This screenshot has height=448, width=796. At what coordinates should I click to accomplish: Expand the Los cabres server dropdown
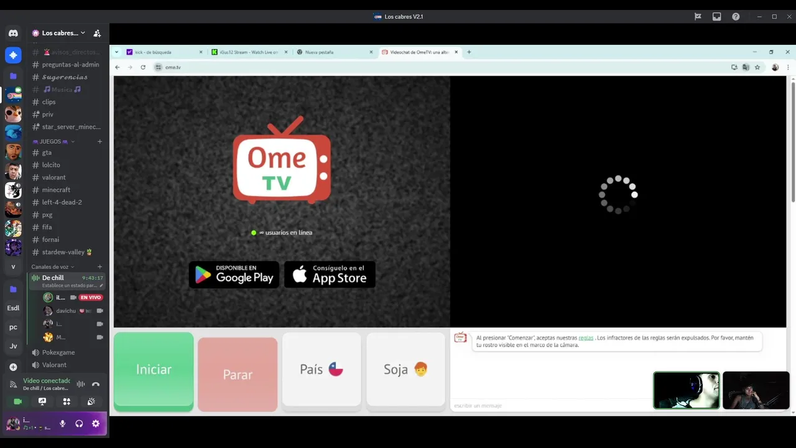coord(83,33)
